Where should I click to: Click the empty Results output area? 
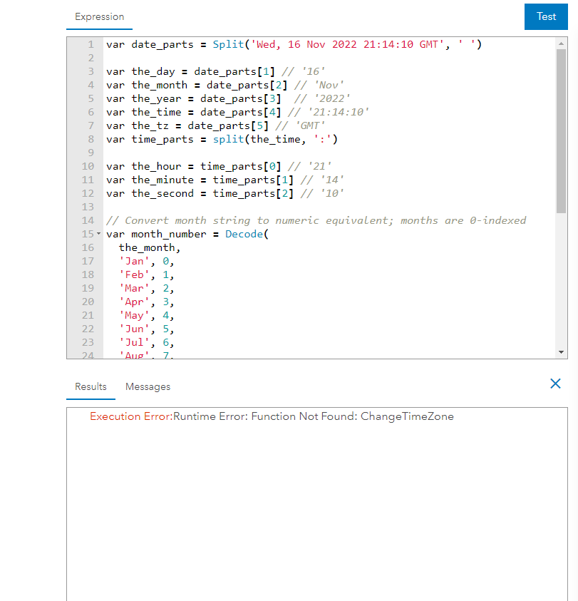click(x=314, y=506)
